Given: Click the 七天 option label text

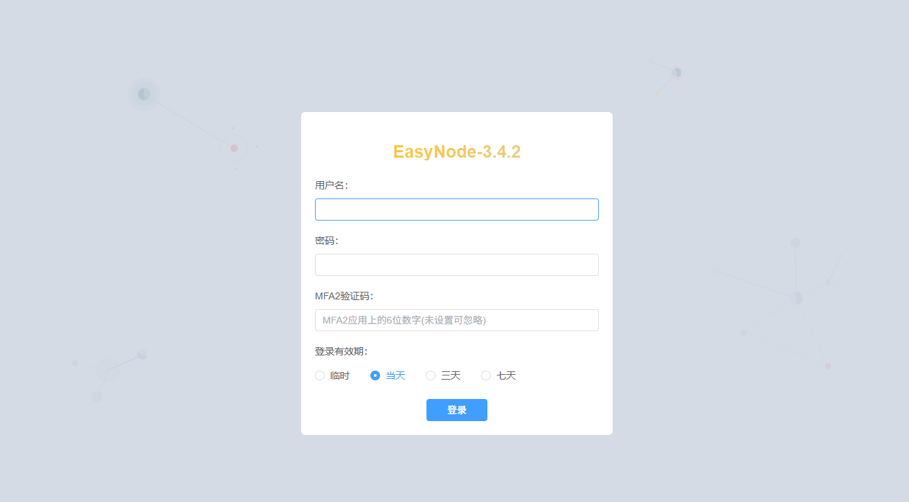Looking at the screenshot, I should 506,375.
